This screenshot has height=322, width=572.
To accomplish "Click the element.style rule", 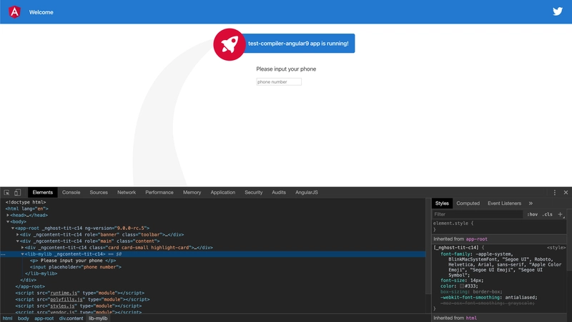I will (453, 223).
